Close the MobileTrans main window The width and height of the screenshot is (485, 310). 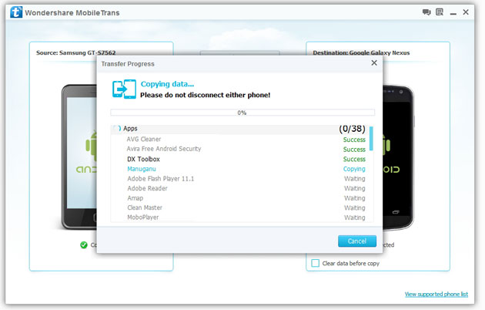click(466, 12)
